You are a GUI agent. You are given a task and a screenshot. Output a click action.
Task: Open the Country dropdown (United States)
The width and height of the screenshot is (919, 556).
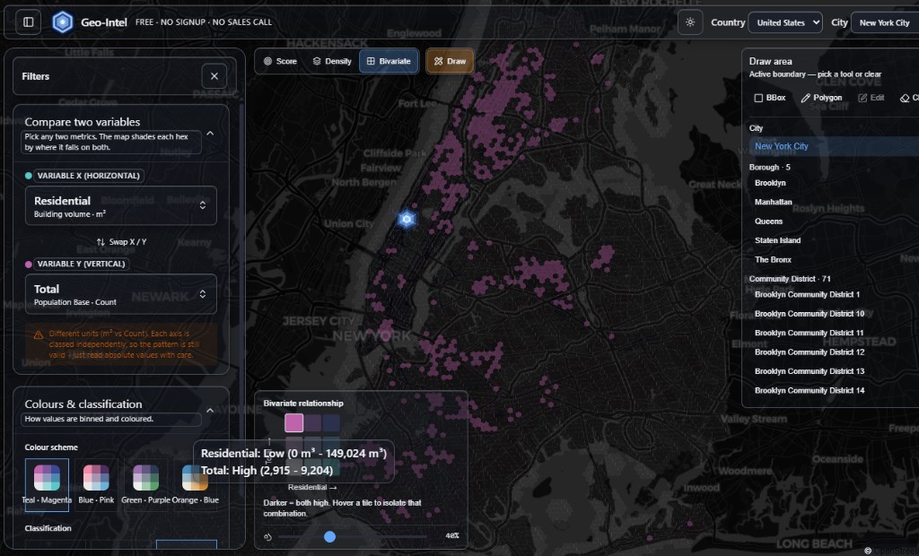(x=785, y=22)
